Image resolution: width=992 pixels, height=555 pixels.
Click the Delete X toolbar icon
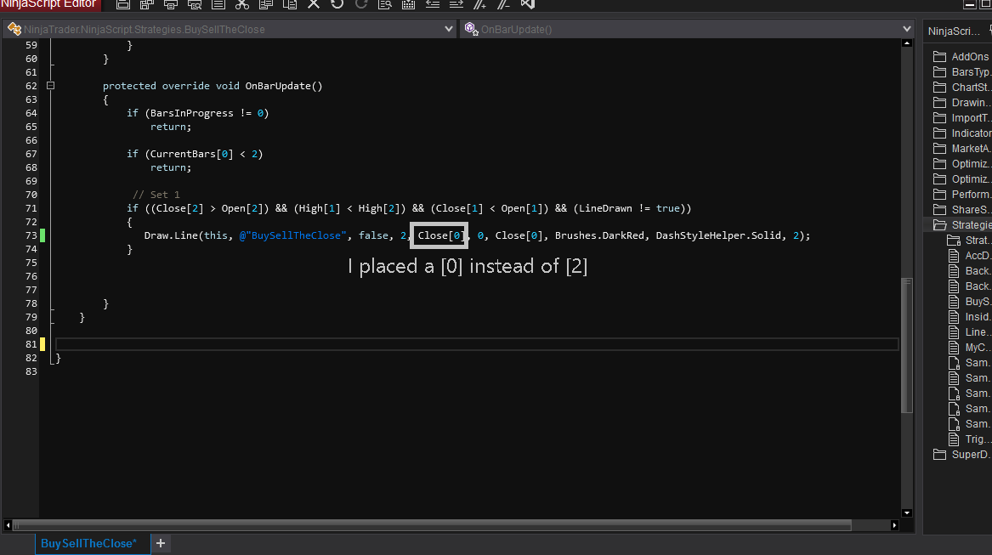coord(314,3)
